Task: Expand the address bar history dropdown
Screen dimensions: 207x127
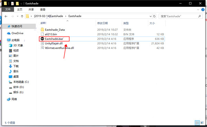Action: pos(150,16)
